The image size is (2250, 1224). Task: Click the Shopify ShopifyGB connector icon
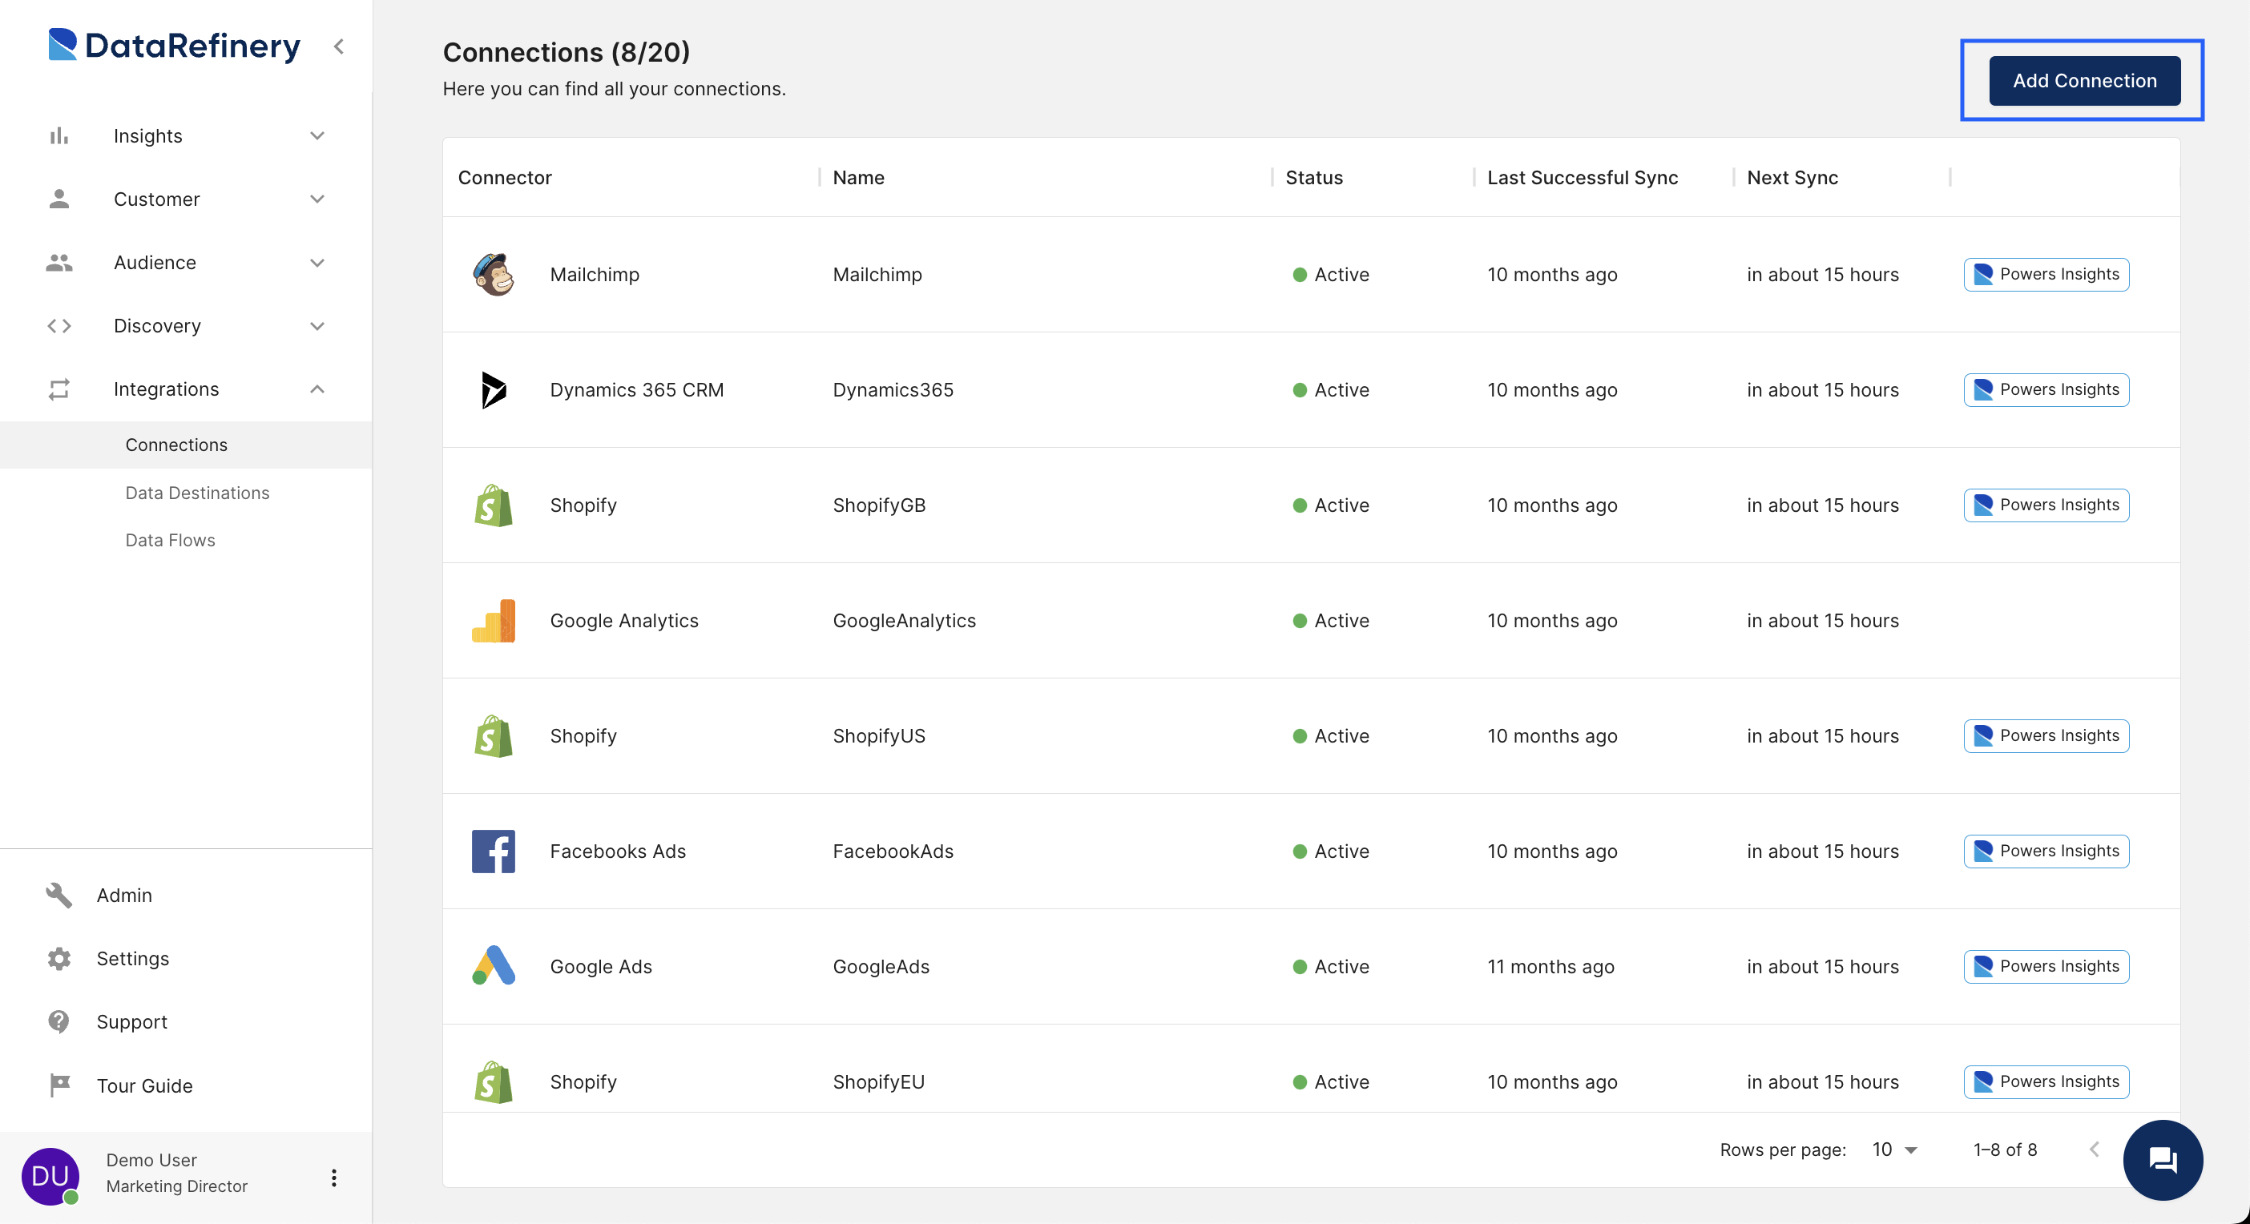tap(493, 505)
